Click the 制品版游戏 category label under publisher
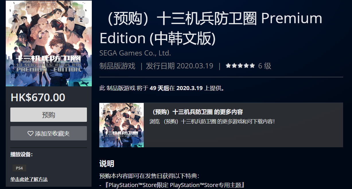Screen dimensions: 352x189 (x=117, y=66)
